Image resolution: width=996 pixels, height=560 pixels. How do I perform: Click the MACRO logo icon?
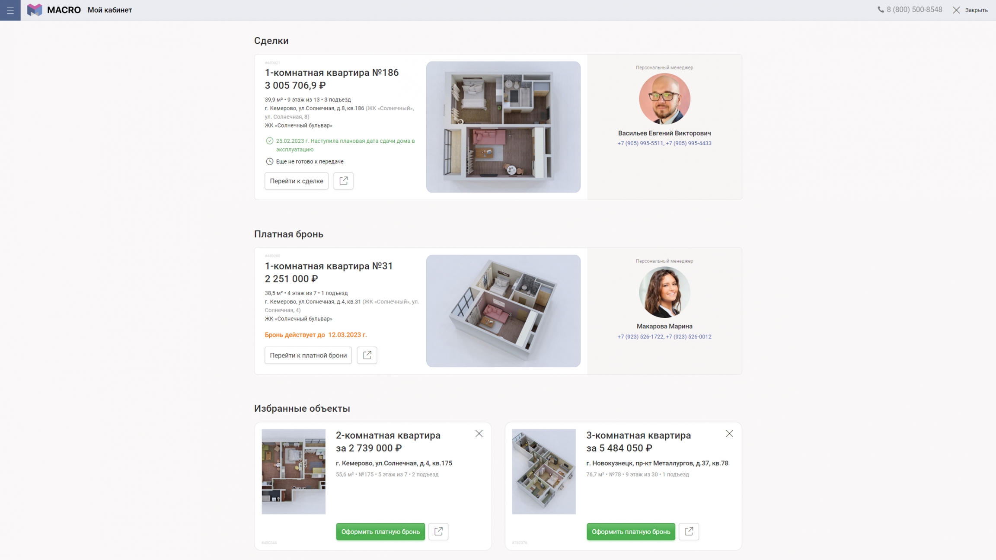pyautogui.click(x=35, y=10)
